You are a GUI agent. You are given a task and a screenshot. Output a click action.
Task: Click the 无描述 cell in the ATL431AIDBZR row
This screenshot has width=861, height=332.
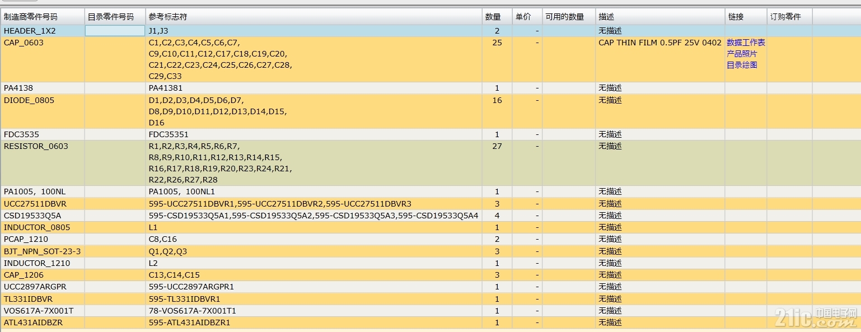660,322
